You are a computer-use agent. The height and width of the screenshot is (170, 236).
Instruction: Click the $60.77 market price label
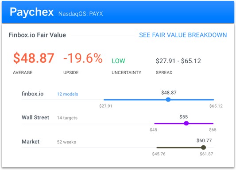204,140
